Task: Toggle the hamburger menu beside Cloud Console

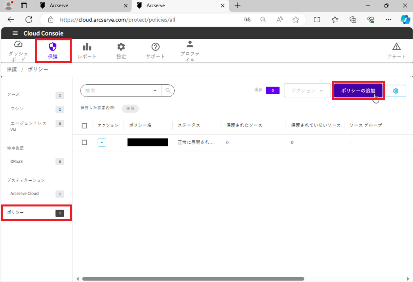Action: 15,33
